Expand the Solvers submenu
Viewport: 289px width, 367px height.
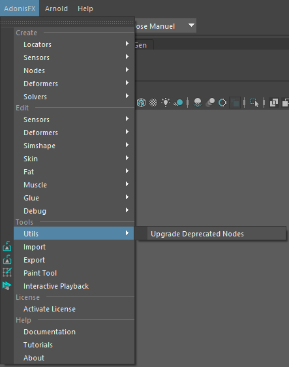click(74, 97)
